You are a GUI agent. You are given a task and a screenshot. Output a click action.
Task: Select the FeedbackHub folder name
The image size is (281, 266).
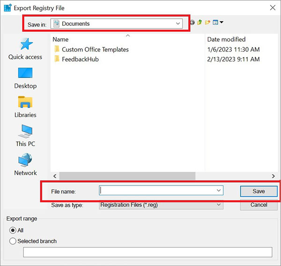click(80, 59)
